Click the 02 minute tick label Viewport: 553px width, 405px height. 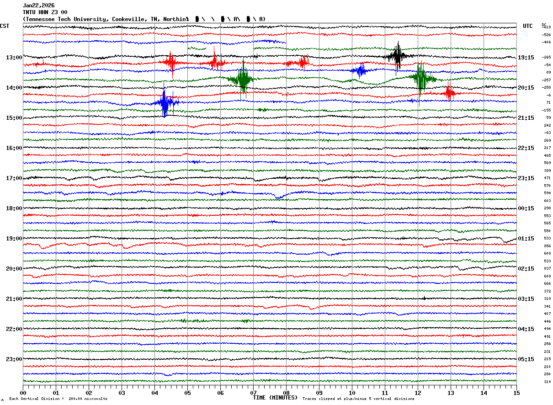(x=89, y=393)
